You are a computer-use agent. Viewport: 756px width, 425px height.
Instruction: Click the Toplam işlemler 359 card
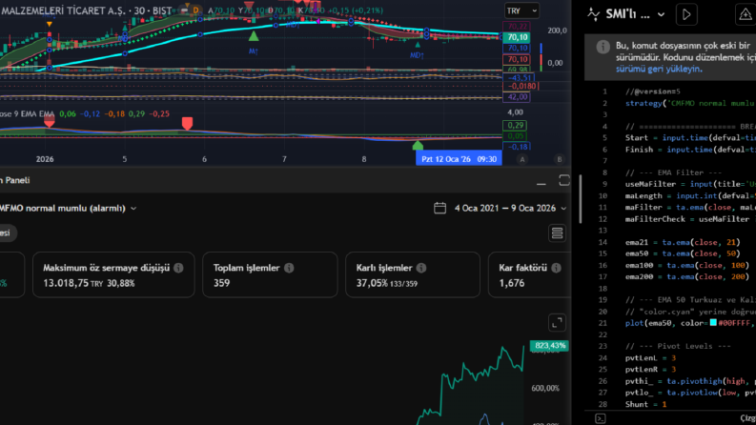tap(270, 274)
